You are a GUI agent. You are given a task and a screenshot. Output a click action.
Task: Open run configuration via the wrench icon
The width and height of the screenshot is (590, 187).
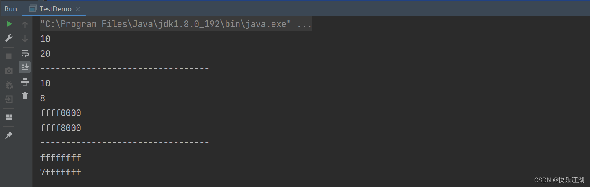click(9, 38)
